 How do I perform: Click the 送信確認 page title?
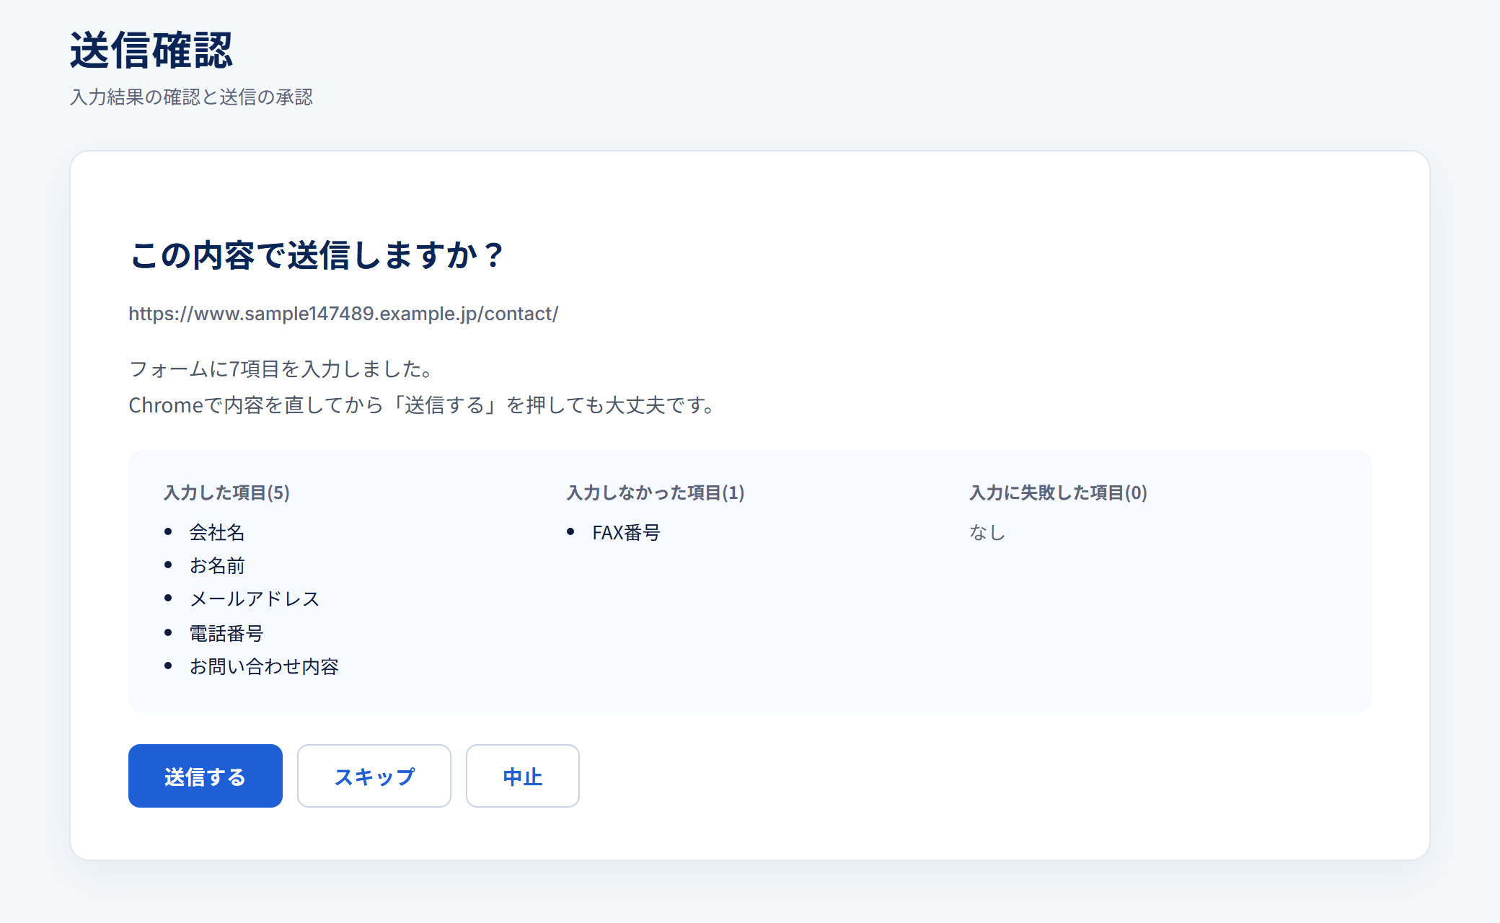coord(151,50)
